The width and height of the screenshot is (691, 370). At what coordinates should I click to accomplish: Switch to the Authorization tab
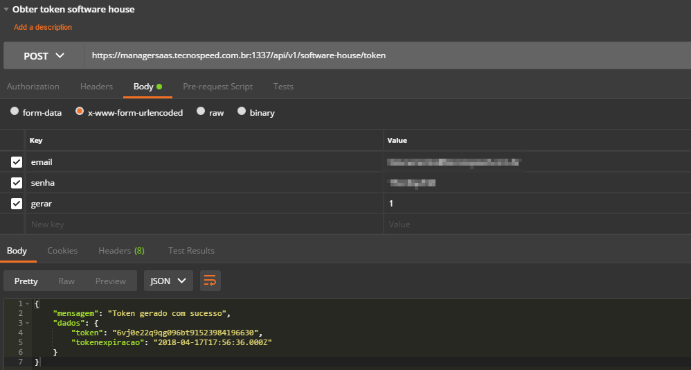click(33, 87)
